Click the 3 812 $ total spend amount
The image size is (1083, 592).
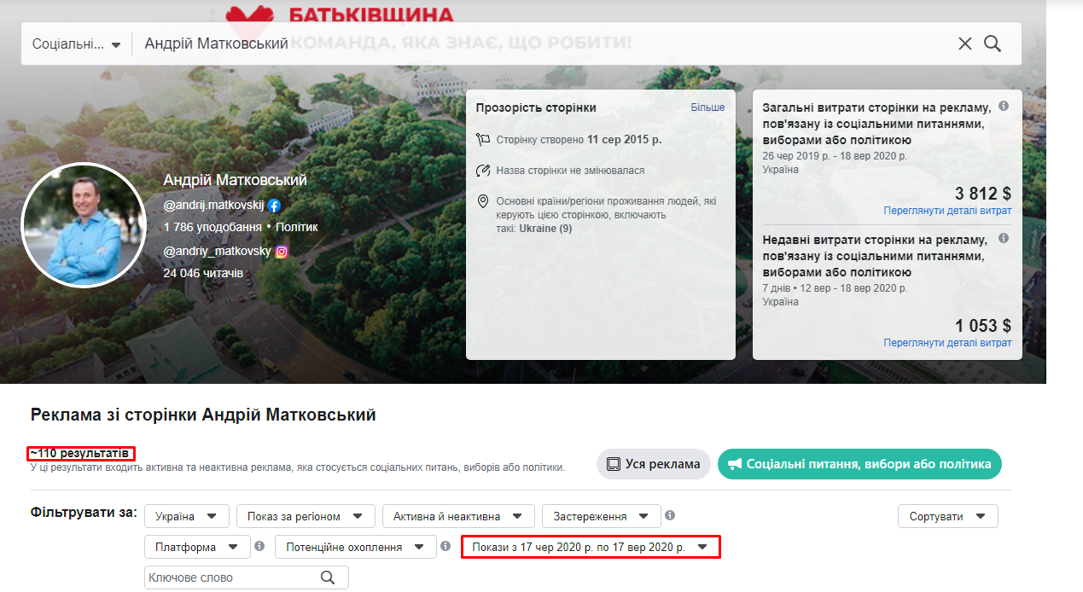(983, 194)
